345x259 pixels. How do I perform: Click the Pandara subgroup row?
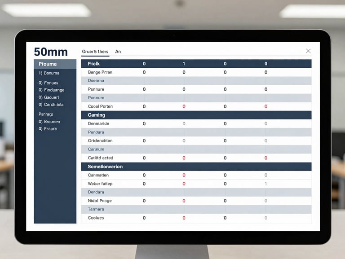click(x=196, y=132)
